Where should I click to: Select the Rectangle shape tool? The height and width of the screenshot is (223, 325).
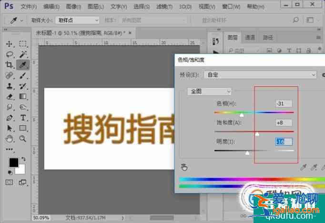[23, 128]
